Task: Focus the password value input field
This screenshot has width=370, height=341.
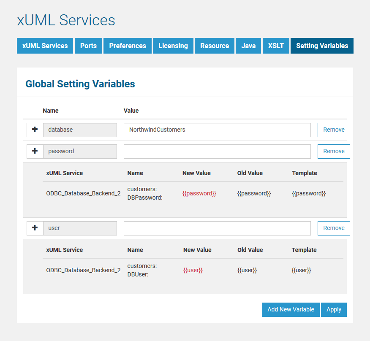Action: [x=217, y=152]
